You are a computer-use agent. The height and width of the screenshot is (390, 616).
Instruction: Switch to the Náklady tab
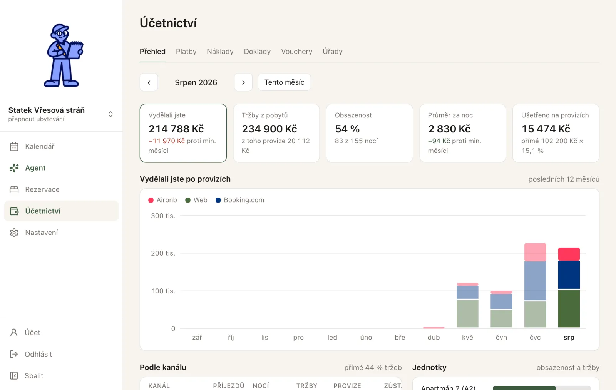[220, 52]
